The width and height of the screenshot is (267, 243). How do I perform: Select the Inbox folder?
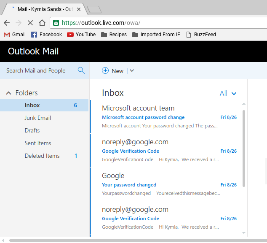44,105
